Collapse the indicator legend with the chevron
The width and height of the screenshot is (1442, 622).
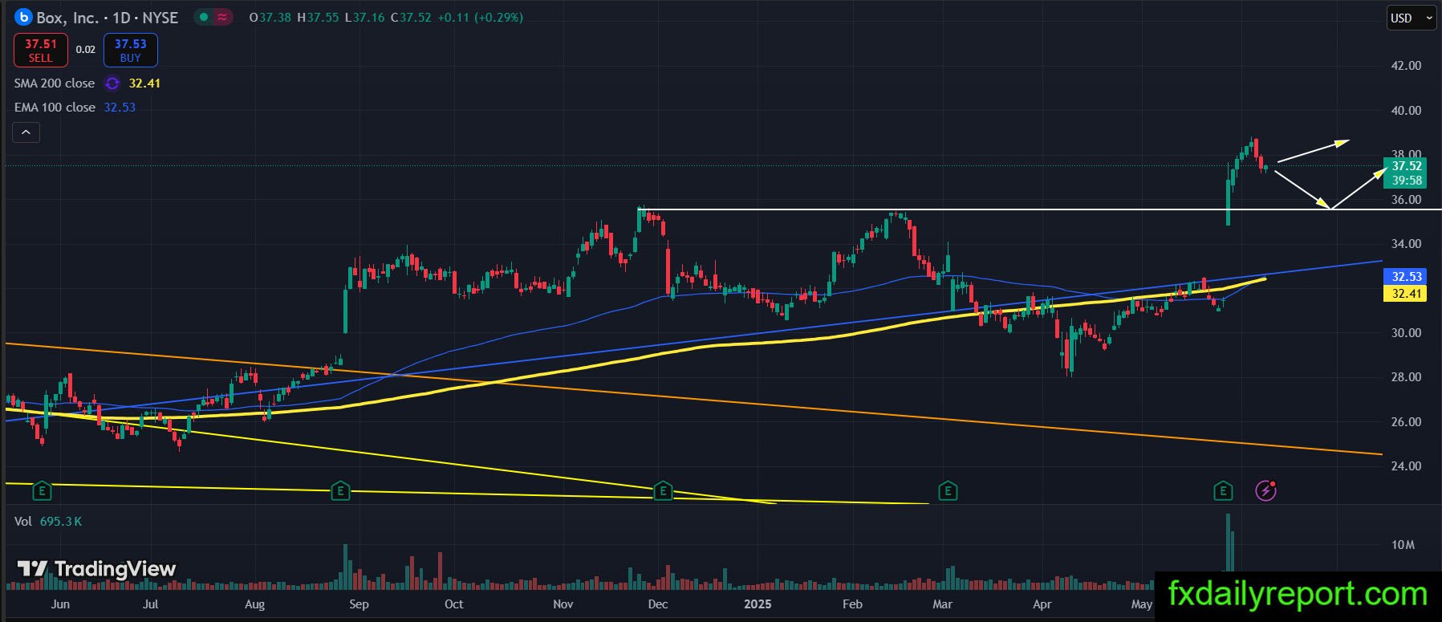[26, 132]
